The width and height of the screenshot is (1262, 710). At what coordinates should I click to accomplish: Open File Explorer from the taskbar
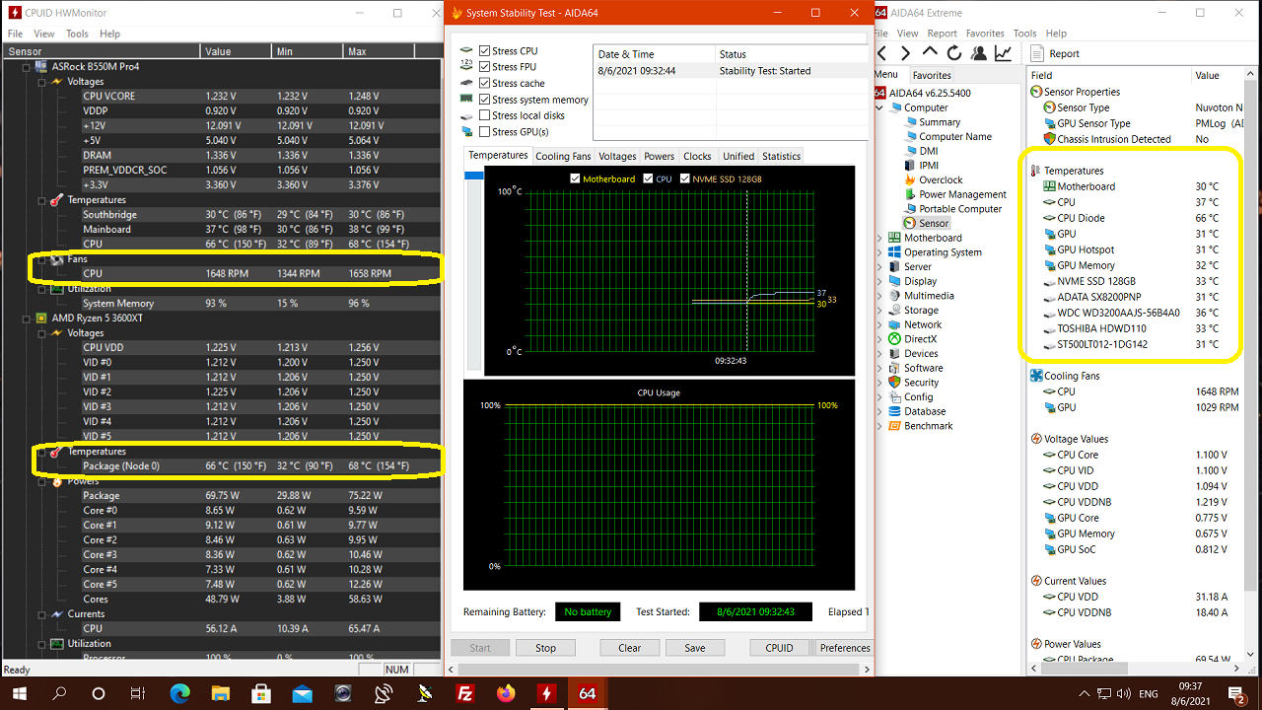221,693
